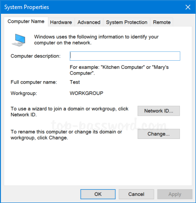Focus the Computer description text field

[x=125, y=56]
